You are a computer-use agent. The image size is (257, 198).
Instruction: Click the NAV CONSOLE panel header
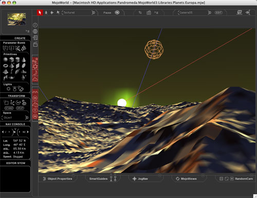(x=15, y=124)
